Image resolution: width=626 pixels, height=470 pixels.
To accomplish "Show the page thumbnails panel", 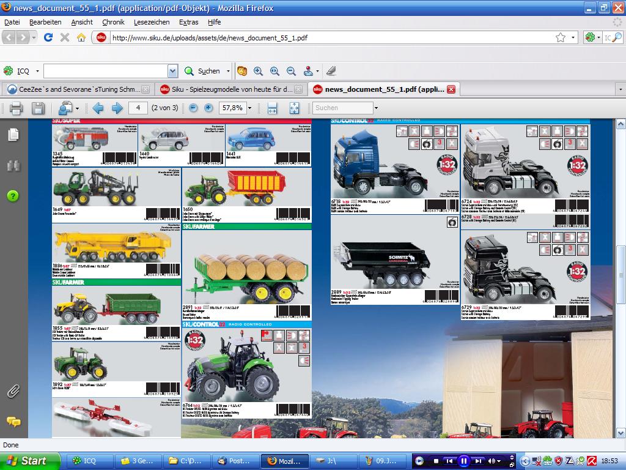I will (x=13, y=135).
